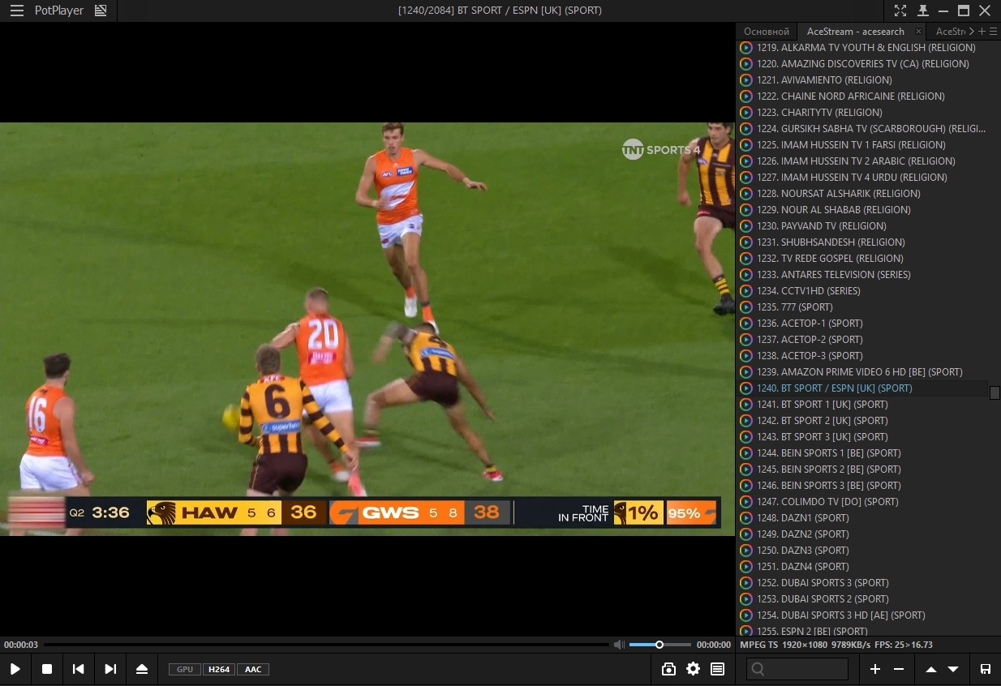Select 1234. CCTV1HD (SERIES) entry
Image resolution: width=1001 pixels, height=686 pixels.
863,291
